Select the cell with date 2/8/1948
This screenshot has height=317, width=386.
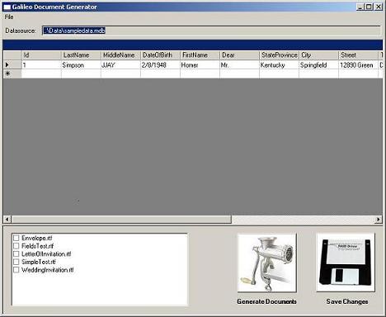(x=160, y=65)
